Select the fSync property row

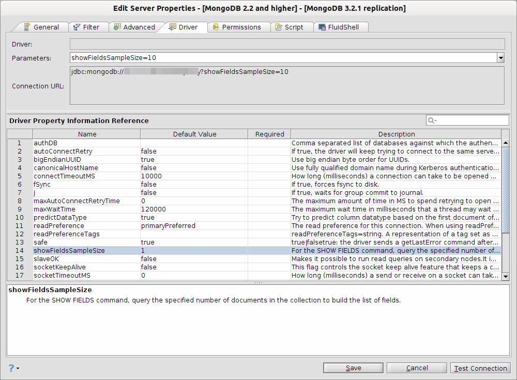point(254,184)
